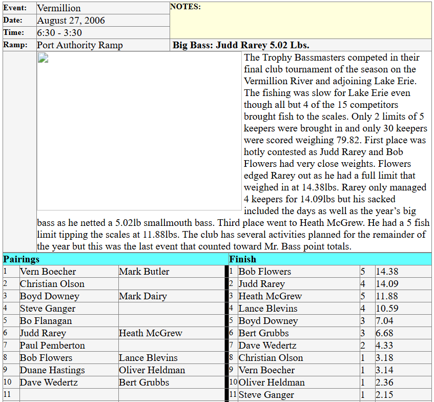Click Vern Boecher in Pairings row 1

pyautogui.click(x=48, y=272)
